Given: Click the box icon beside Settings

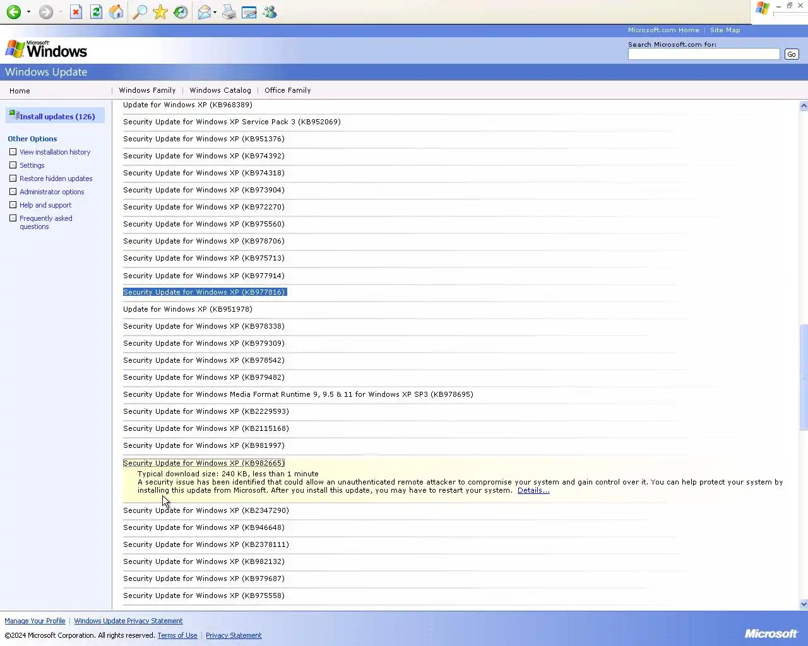Looking at the screenshot, I should (13, 165).
